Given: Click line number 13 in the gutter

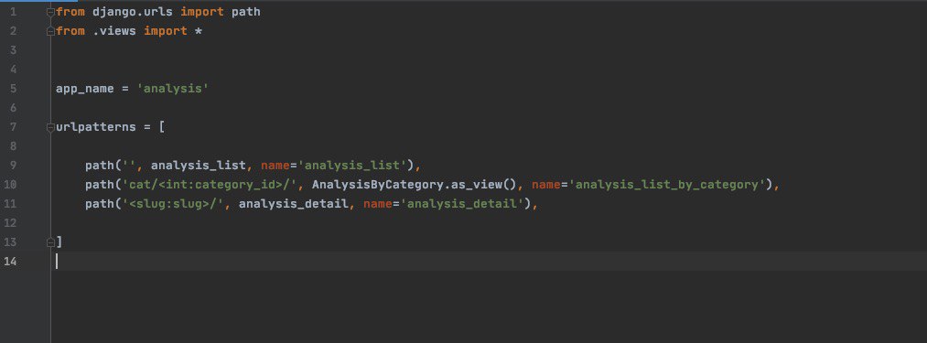Looking at the screenshot, I should (x=10, y=241).
